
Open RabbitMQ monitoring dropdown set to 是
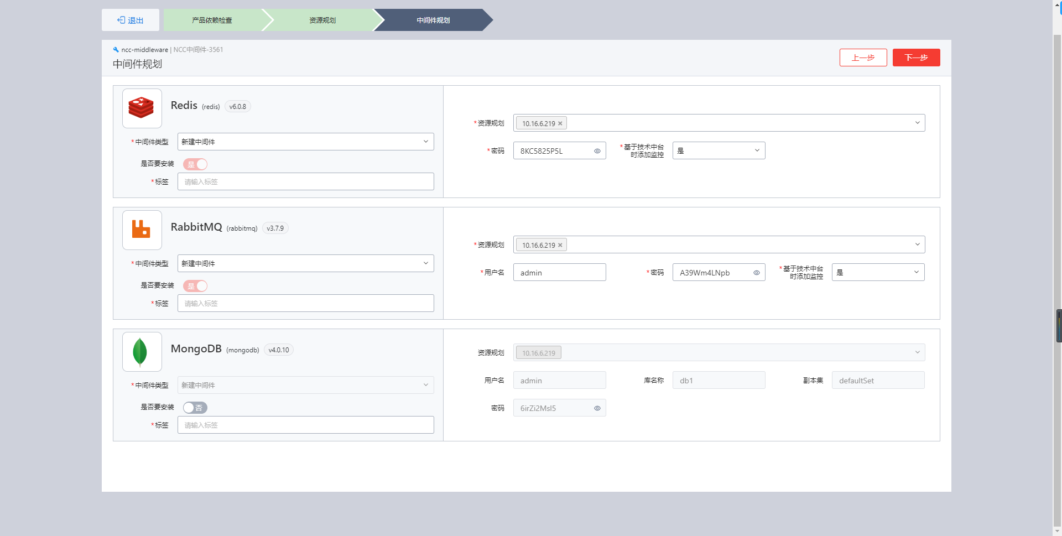878,272
